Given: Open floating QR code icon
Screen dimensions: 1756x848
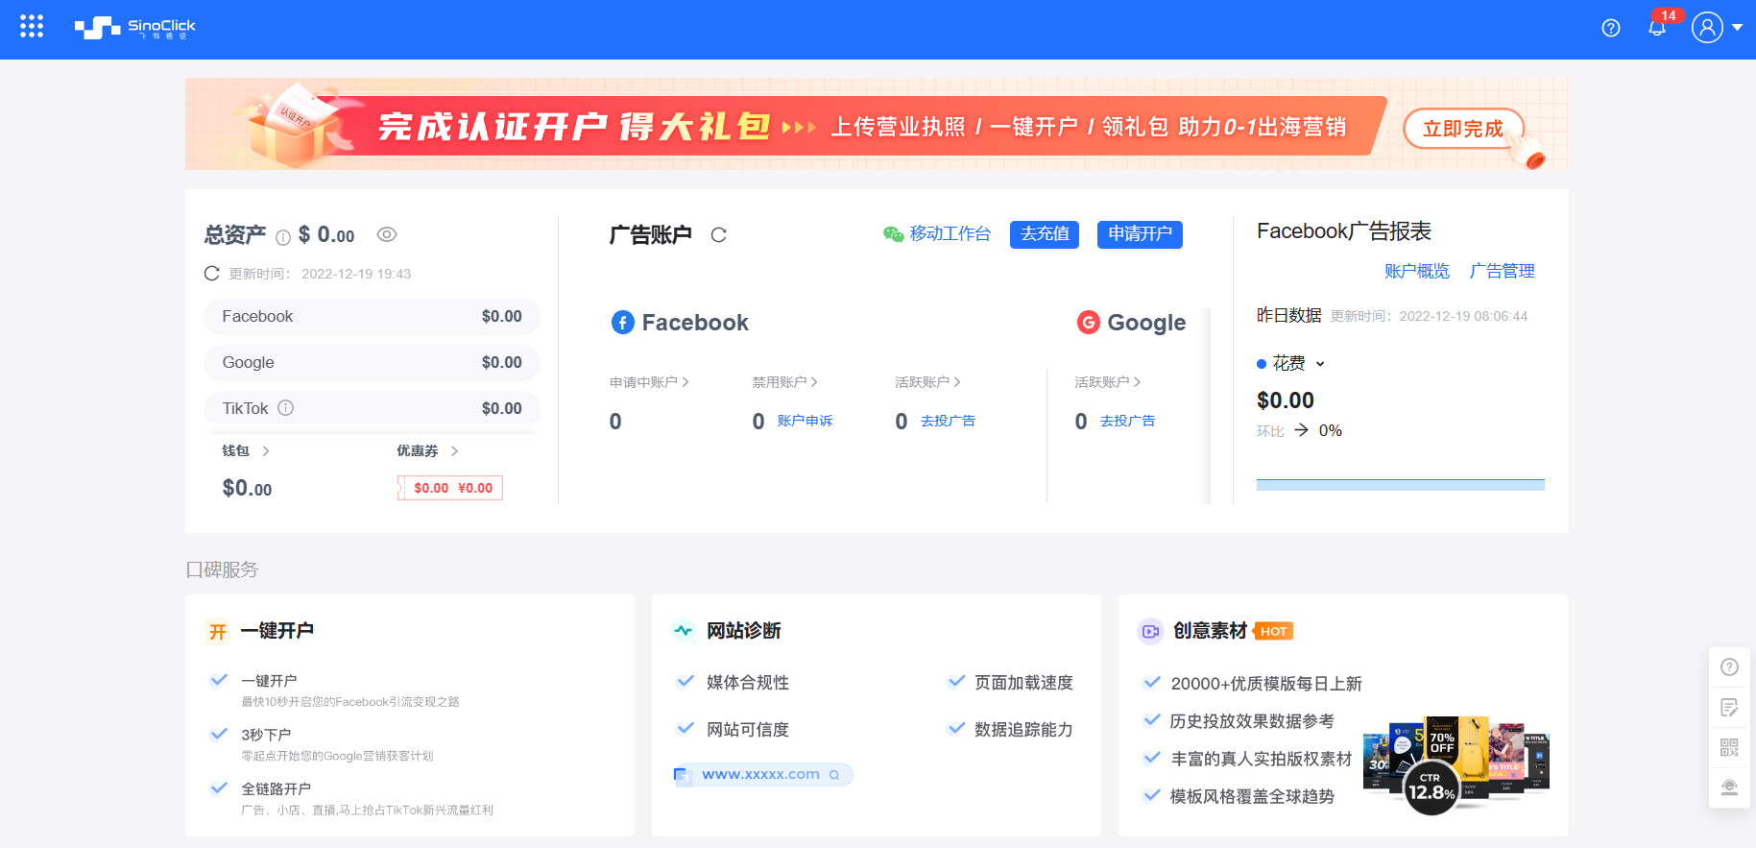Looking at the screenshot, I should (x=1729, y=747).
